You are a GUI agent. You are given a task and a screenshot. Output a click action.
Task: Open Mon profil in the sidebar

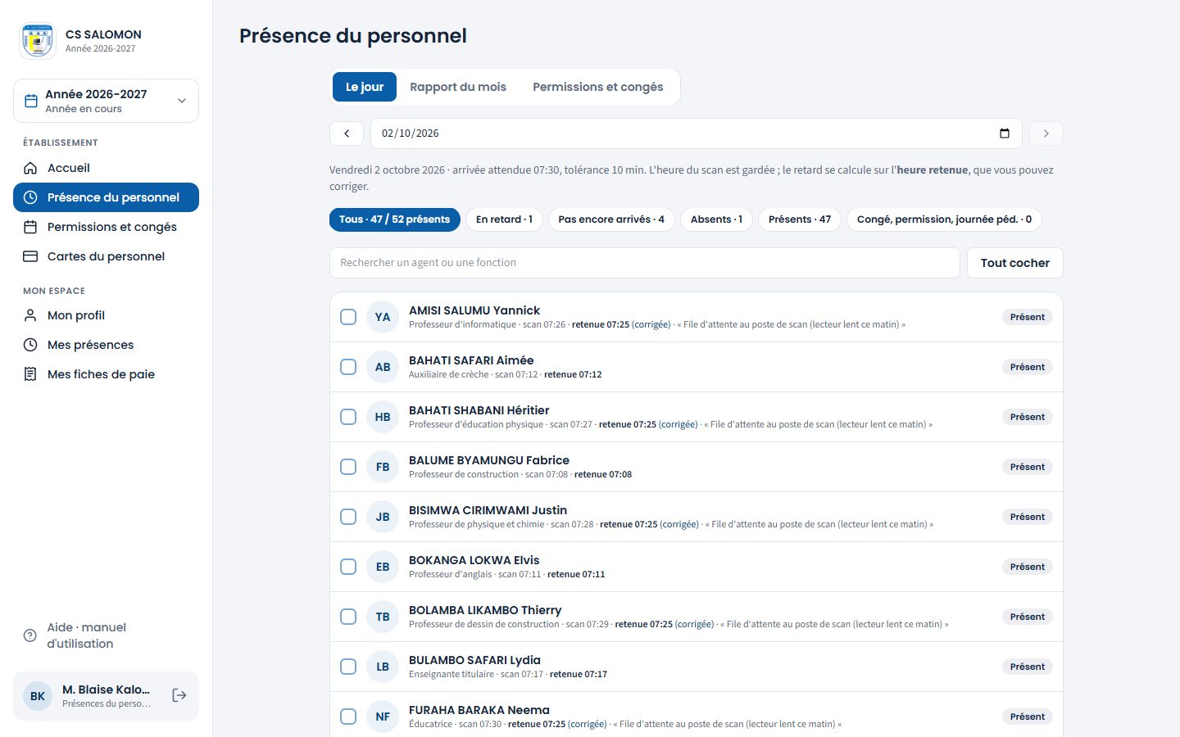[x=106, y=315]
